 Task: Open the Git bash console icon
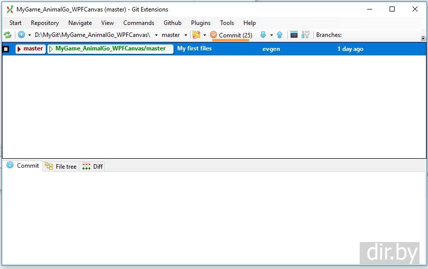tap(294, 35)
